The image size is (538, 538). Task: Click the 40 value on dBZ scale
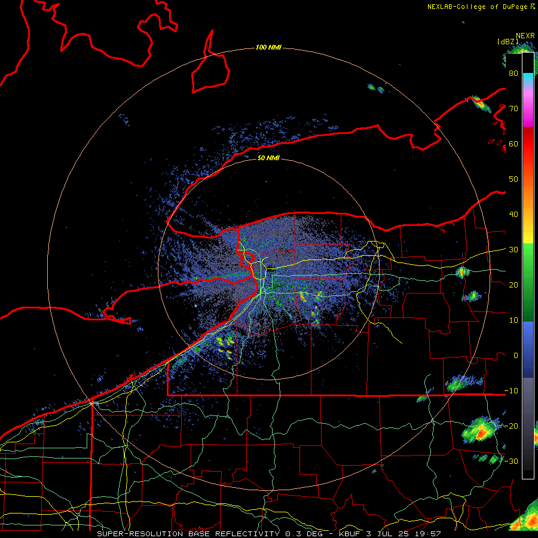[x=513, y=215]
